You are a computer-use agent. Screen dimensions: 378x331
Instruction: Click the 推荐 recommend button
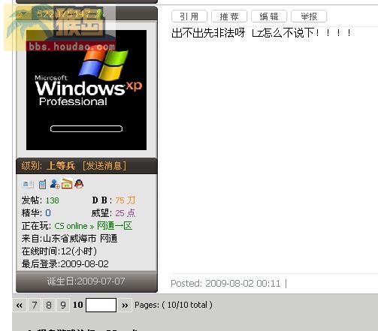(x=229, y=17)
